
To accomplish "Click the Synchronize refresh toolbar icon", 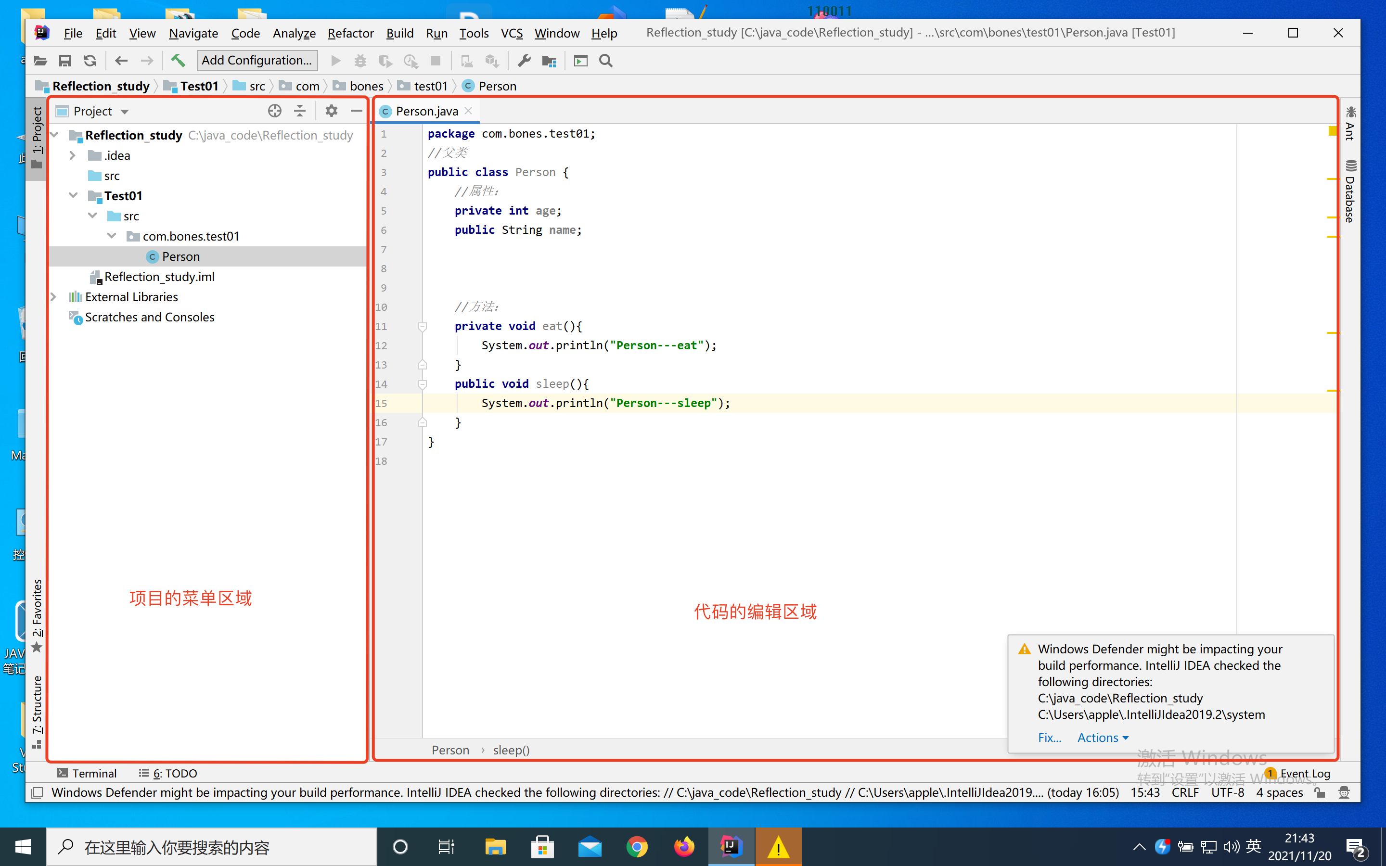I will 90,60.
